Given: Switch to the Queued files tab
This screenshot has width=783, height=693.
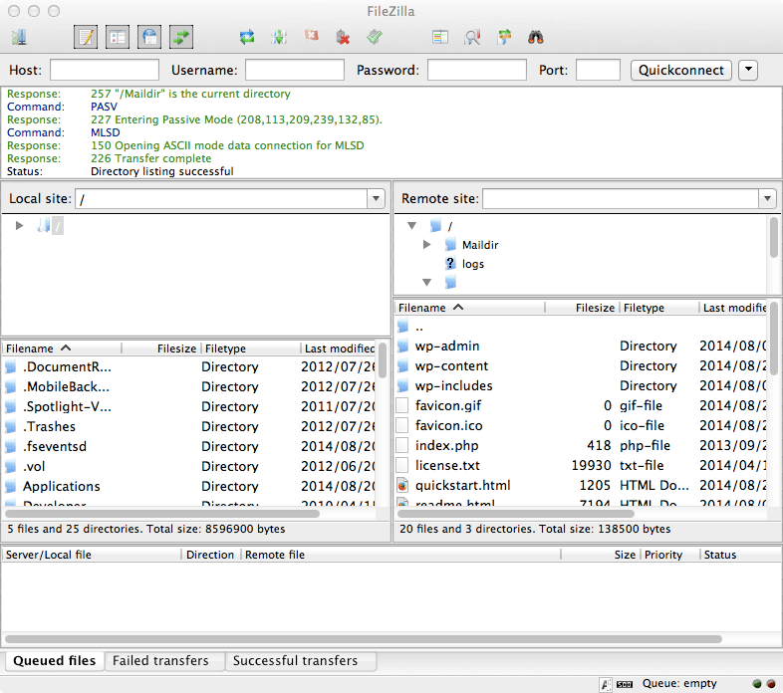Looking at the screenshot, I should (54, 660).
